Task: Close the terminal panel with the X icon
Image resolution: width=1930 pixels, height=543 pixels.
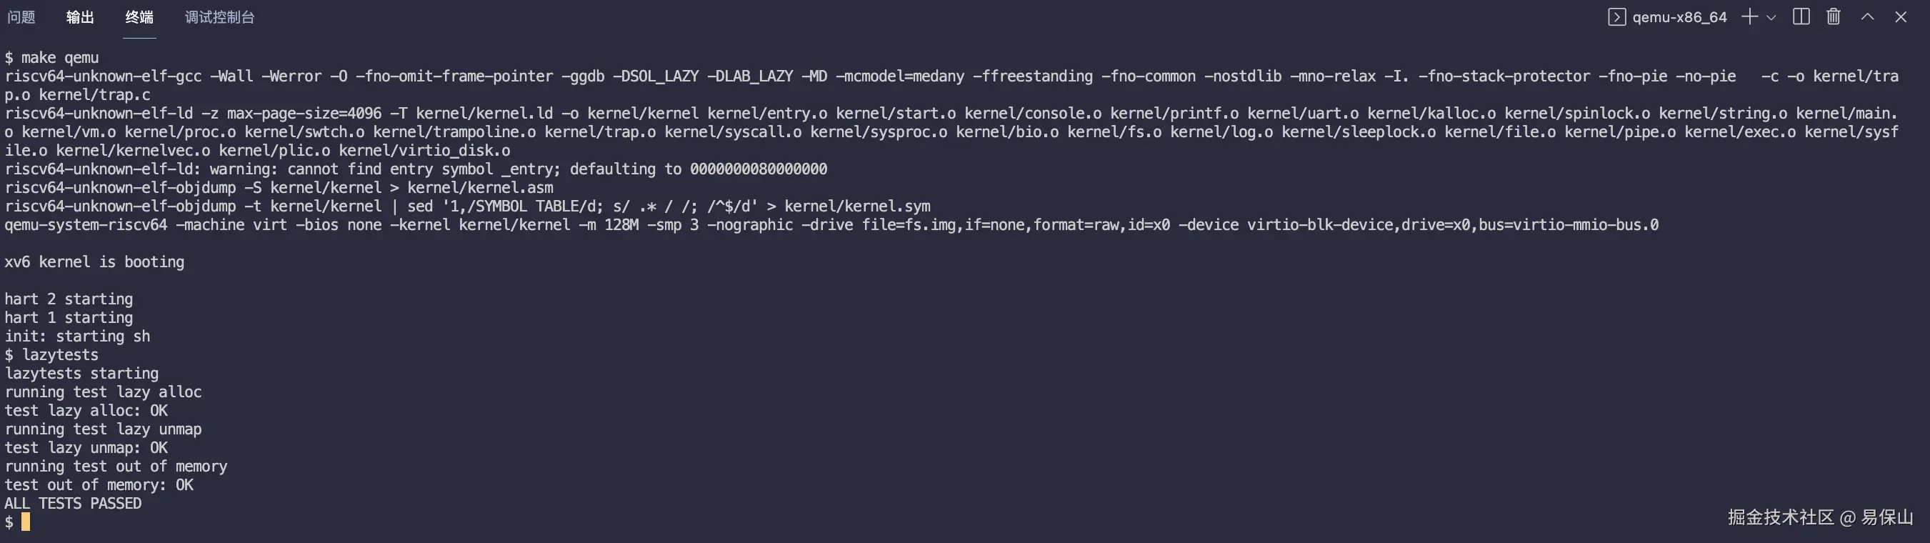Action: [x=1901, y=16]
